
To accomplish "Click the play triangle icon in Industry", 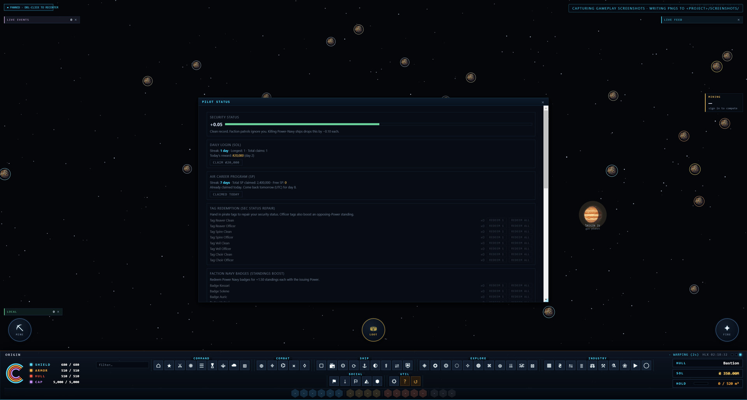I will [x=635, y=366].
